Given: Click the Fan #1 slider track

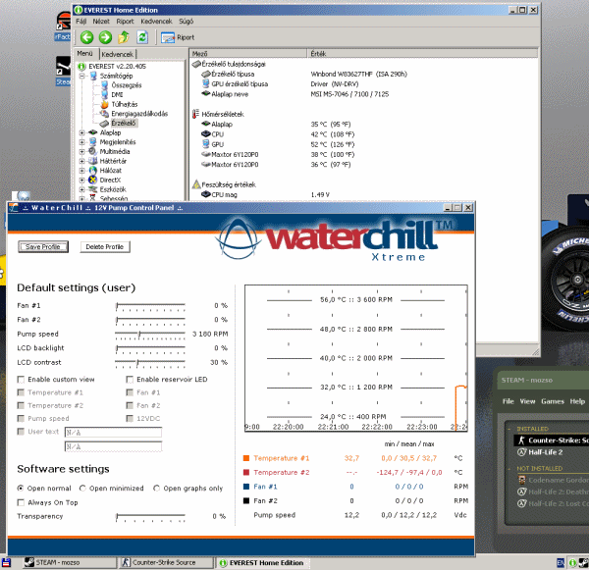Looking at the screenshot, I should coord(150,304).
